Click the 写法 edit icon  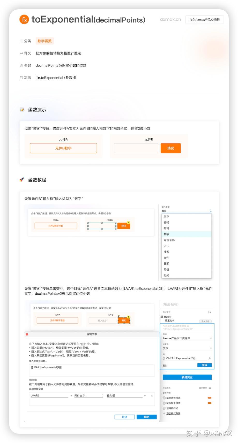pos(21,78)
